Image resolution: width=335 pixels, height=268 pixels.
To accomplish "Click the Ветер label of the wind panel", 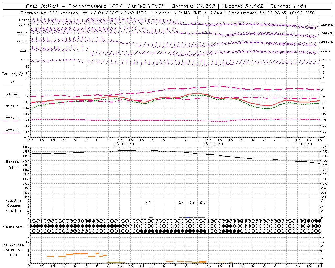I will 24,20.
